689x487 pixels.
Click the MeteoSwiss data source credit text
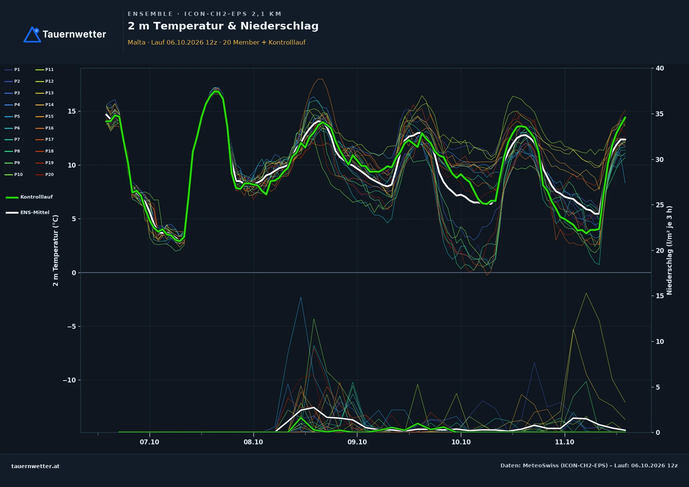click(589, 465)
